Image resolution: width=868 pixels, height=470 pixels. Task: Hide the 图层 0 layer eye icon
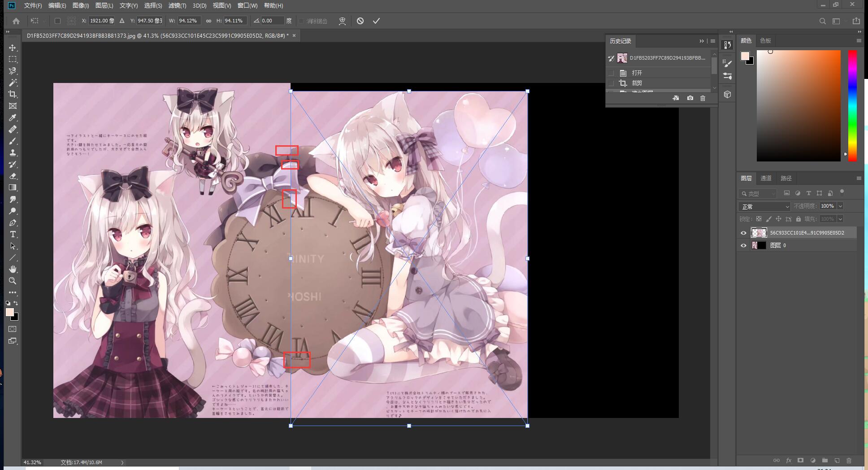pyautogui.click(x=743, y=245)
